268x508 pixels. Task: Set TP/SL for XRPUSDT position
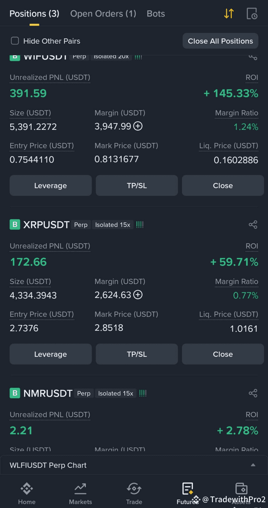click(137, 354)
